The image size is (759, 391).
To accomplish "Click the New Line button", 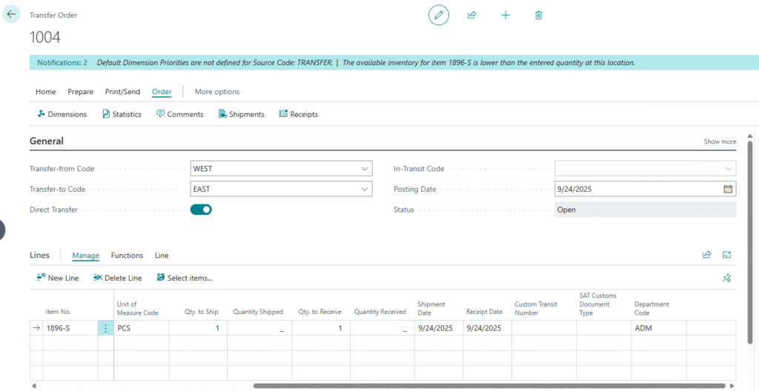I will 57,278.
